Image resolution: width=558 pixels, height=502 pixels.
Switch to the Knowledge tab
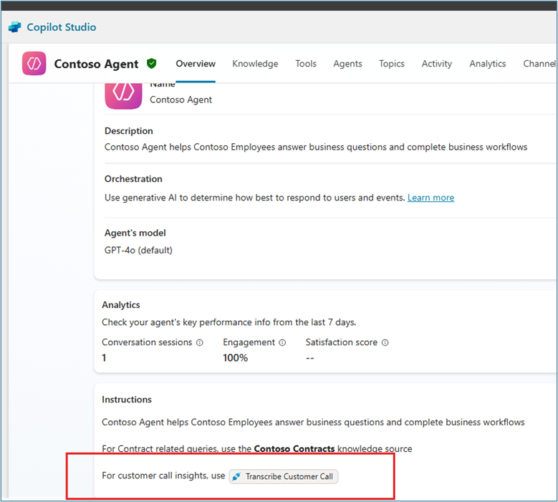click(x=255, y=64)
